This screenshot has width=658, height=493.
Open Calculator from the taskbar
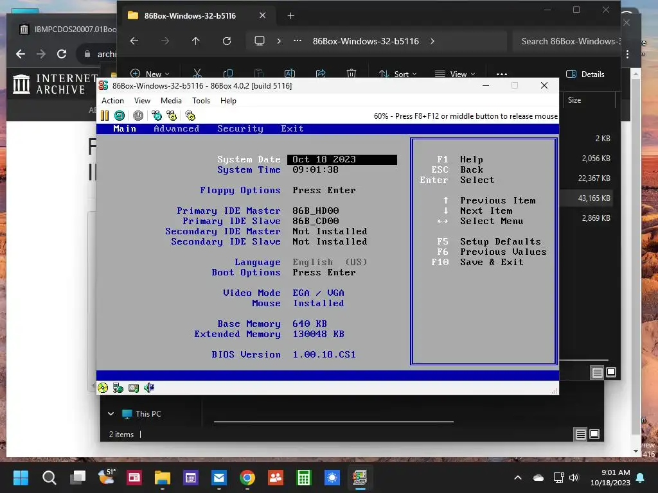point(303,478)
